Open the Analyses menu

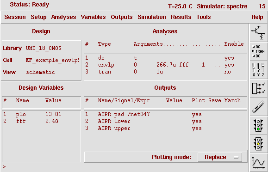point(63,17)
